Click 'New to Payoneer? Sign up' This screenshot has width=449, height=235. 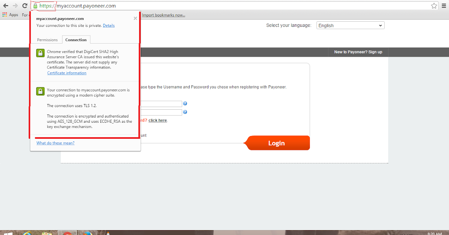pyautogui.click(x=358, y=52)
